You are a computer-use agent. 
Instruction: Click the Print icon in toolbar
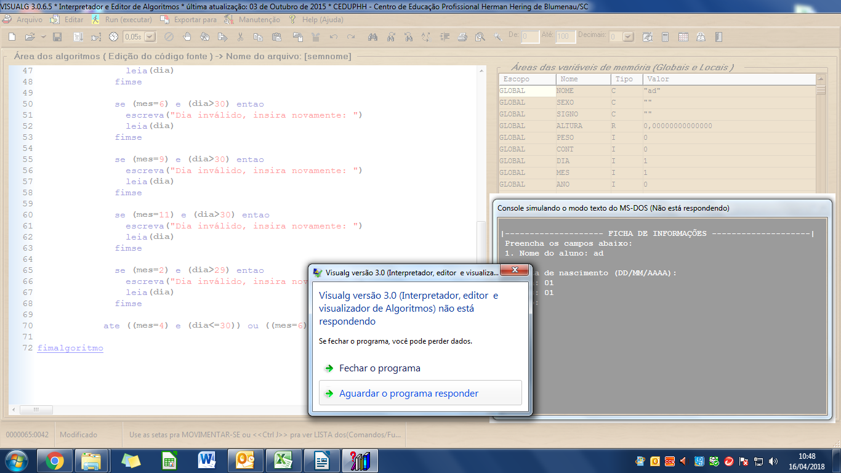[462, 37]
